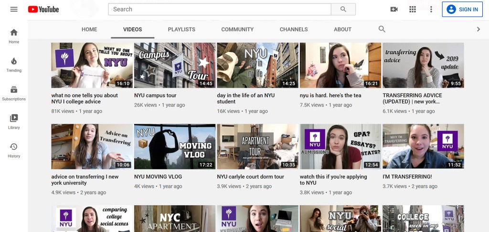Click the YouTube logo
The height and width of the screenshot is (232, 489).
pyautogui.click(x=43, y=10)
